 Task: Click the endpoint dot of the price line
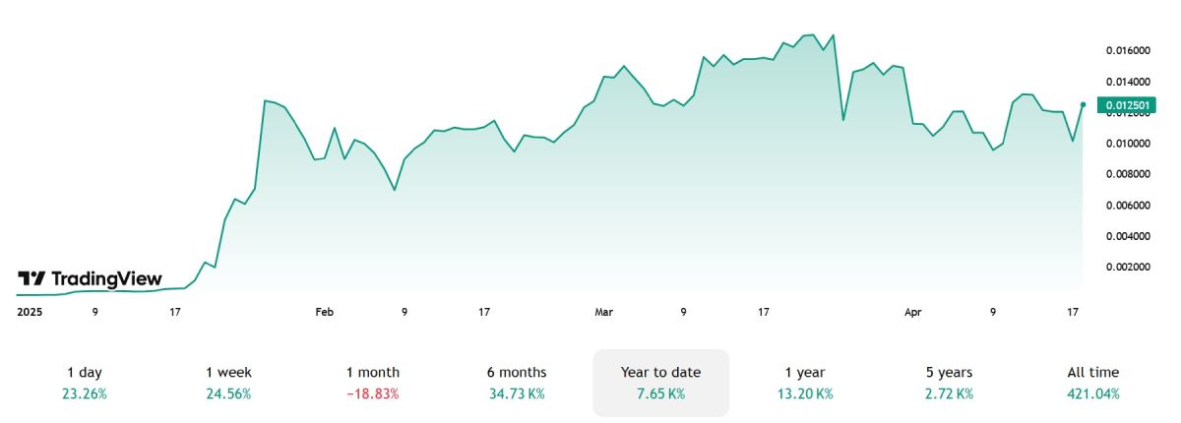[1084, 104]
